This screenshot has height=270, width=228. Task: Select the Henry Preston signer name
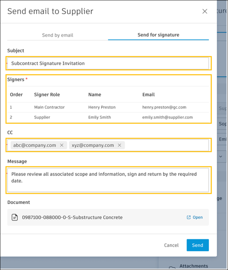[x=102, y=107]
